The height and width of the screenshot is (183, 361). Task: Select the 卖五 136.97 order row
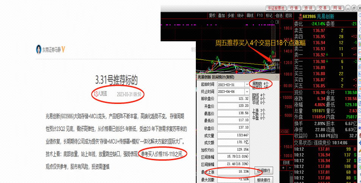325,30
